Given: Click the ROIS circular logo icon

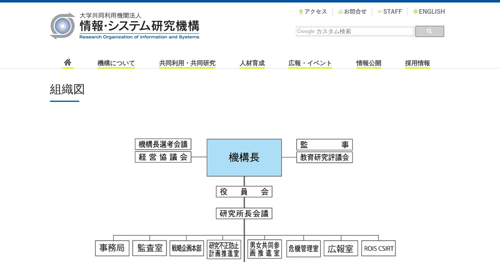Looking at the screenshot, I should coord(63,26).
